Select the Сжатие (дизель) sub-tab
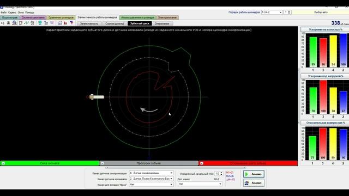The height and width of the screenshot is (196, 349). pos(115,23)
